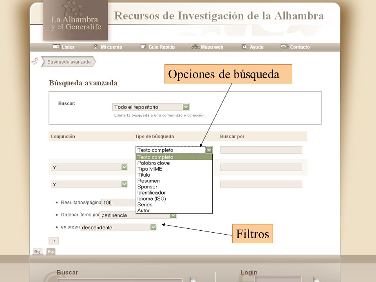Click the Mi cuenta person icon
This screenshot has height=282, width=376.
96,47
